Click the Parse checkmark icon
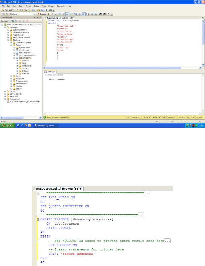This screenshot has width=205, height=266. [56, 14]
